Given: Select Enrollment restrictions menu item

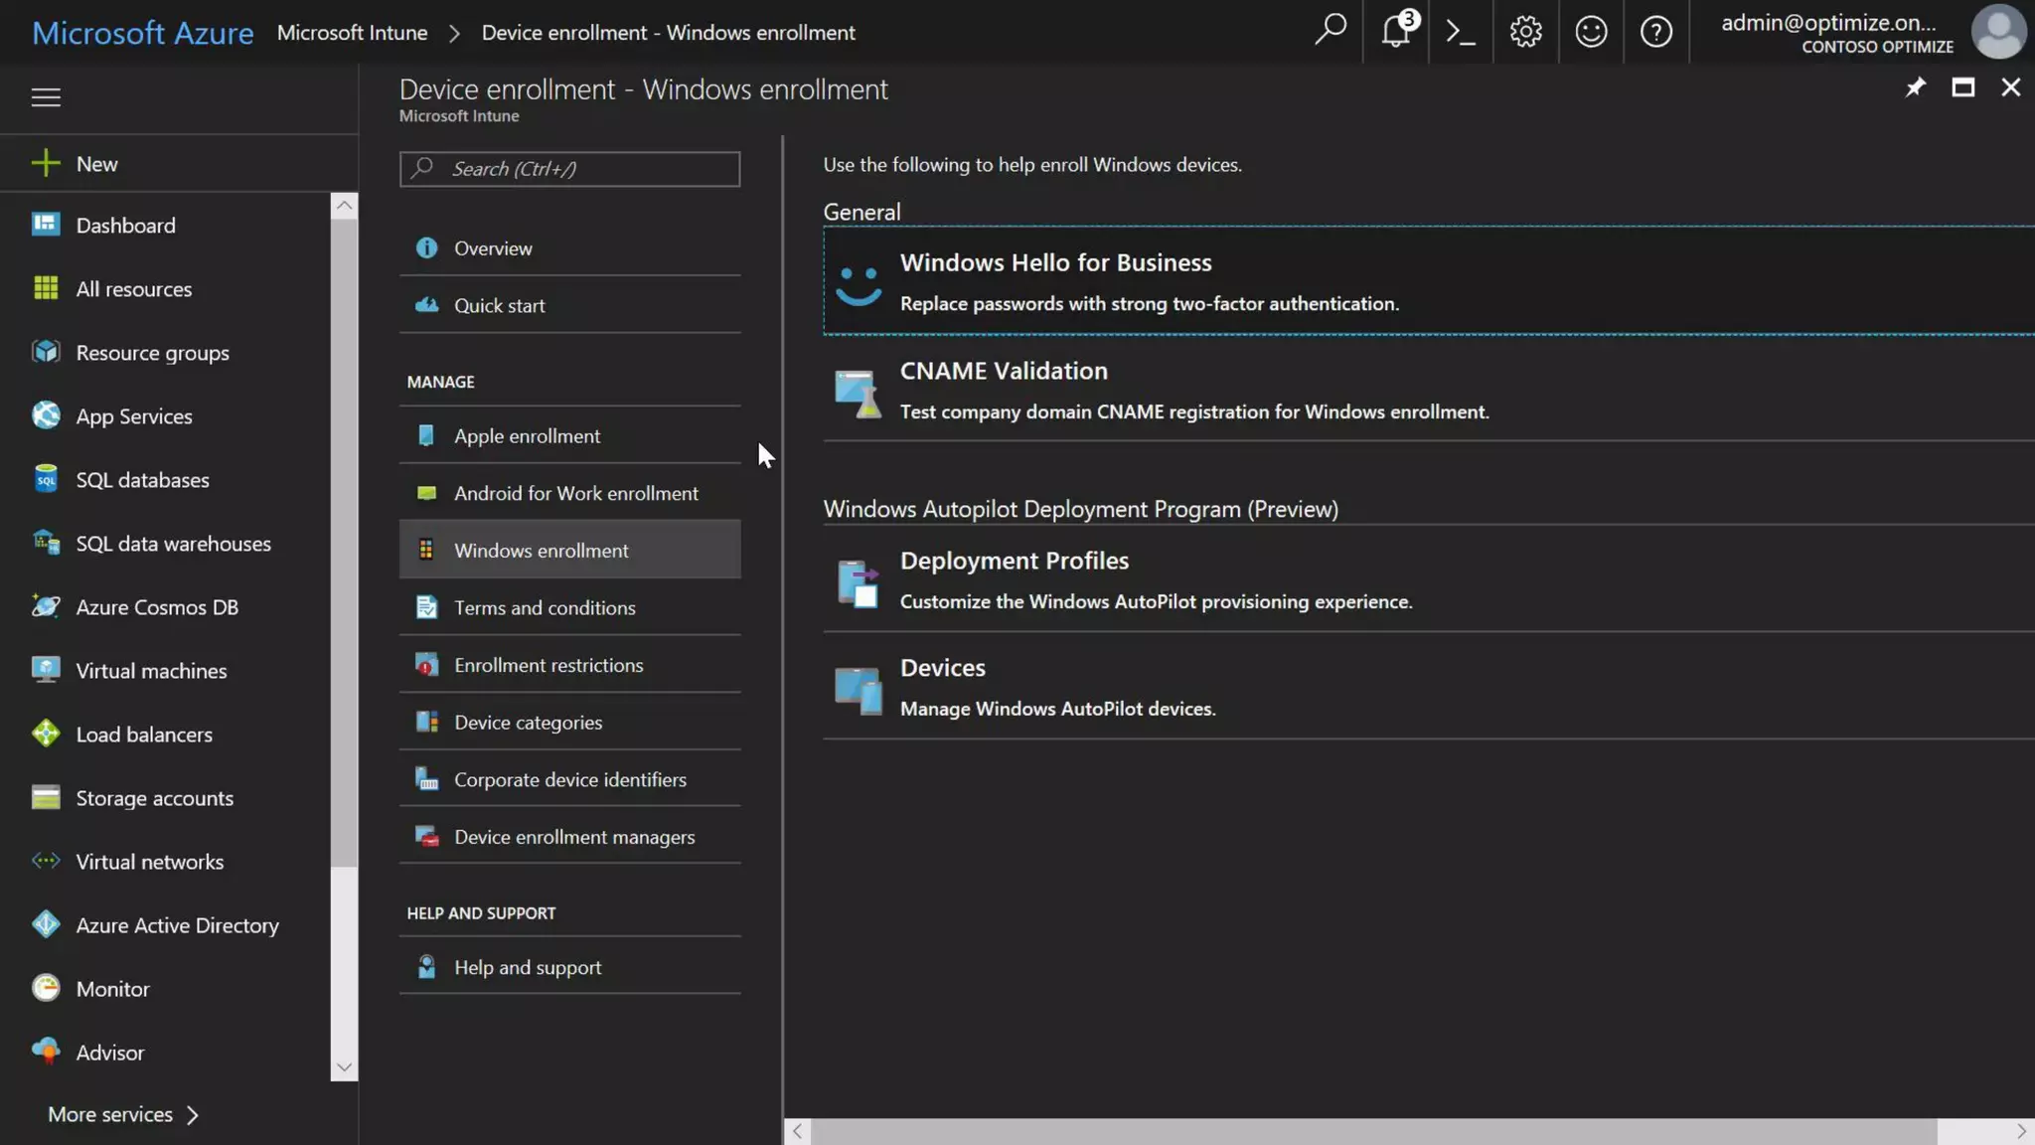Looking at the screenshot, I should pos(548,665).
